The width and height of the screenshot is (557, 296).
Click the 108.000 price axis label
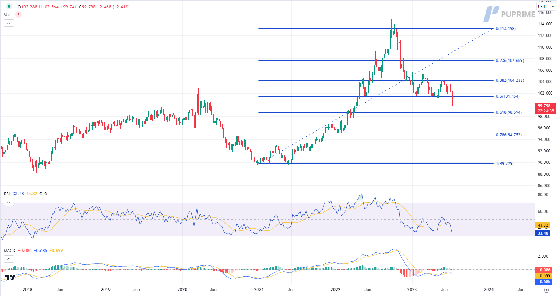tap(545, 59)
